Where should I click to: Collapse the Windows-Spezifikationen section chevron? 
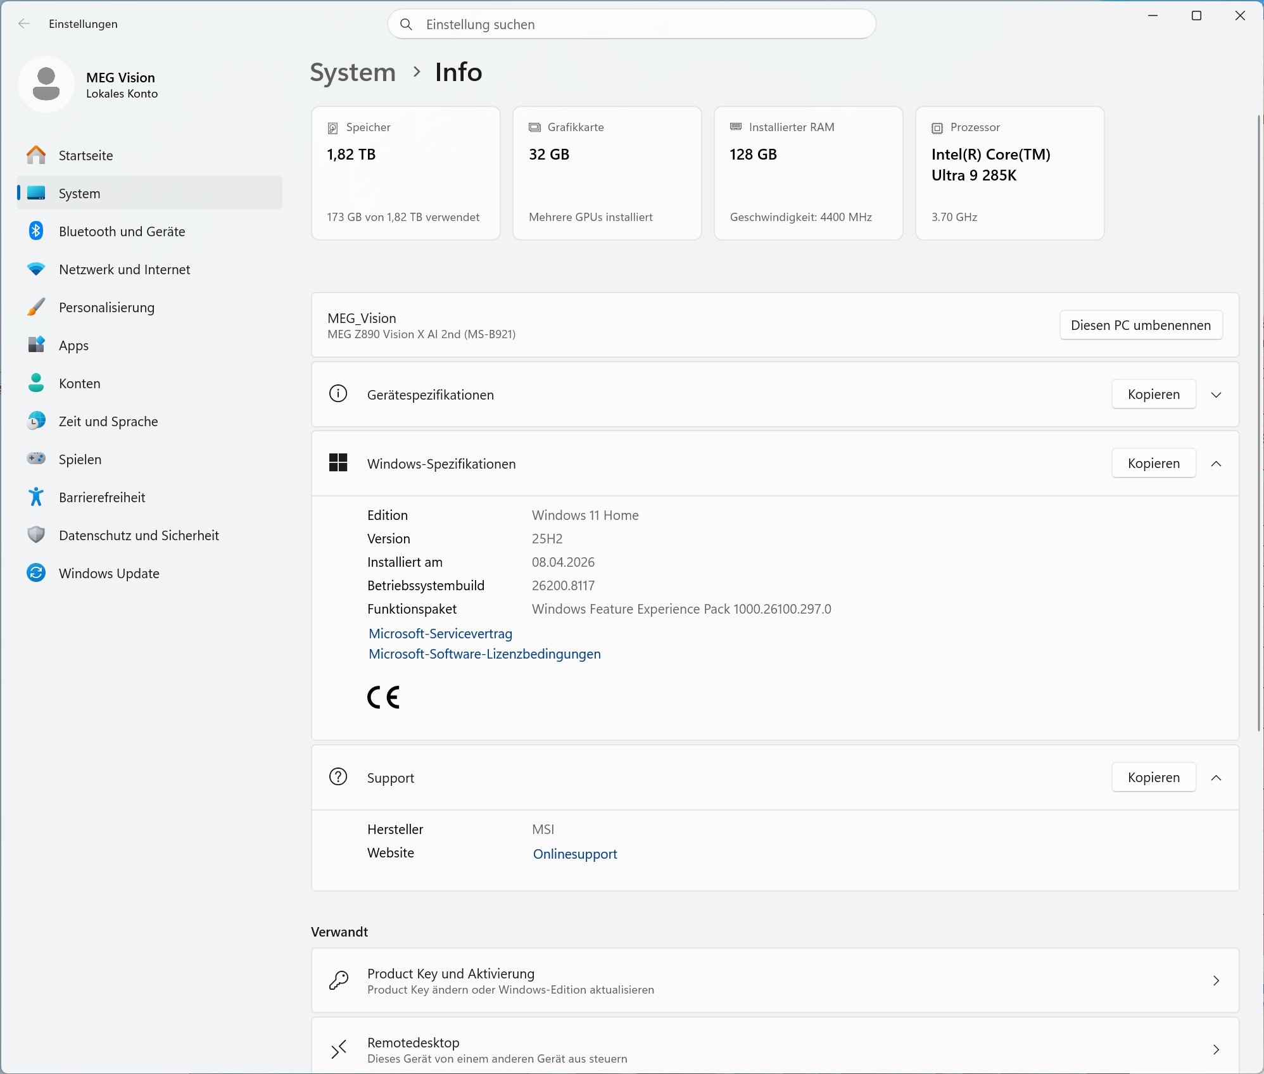tap(1216, 464)
